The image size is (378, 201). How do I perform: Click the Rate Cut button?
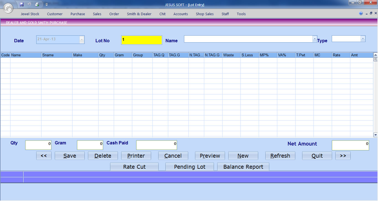[x=134, y=167]
